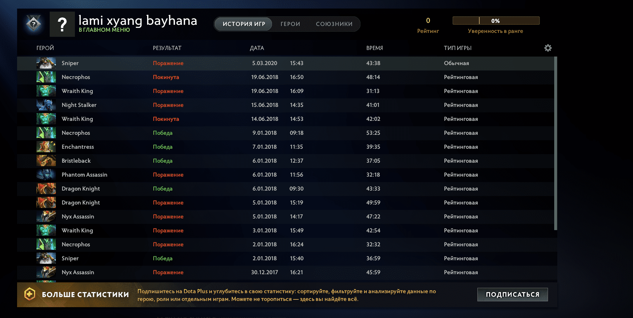Click the question mark player avatar

click(62, 24)
